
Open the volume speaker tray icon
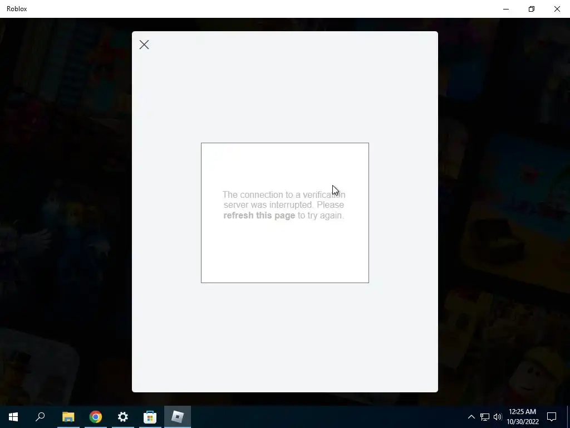point(498,417)
